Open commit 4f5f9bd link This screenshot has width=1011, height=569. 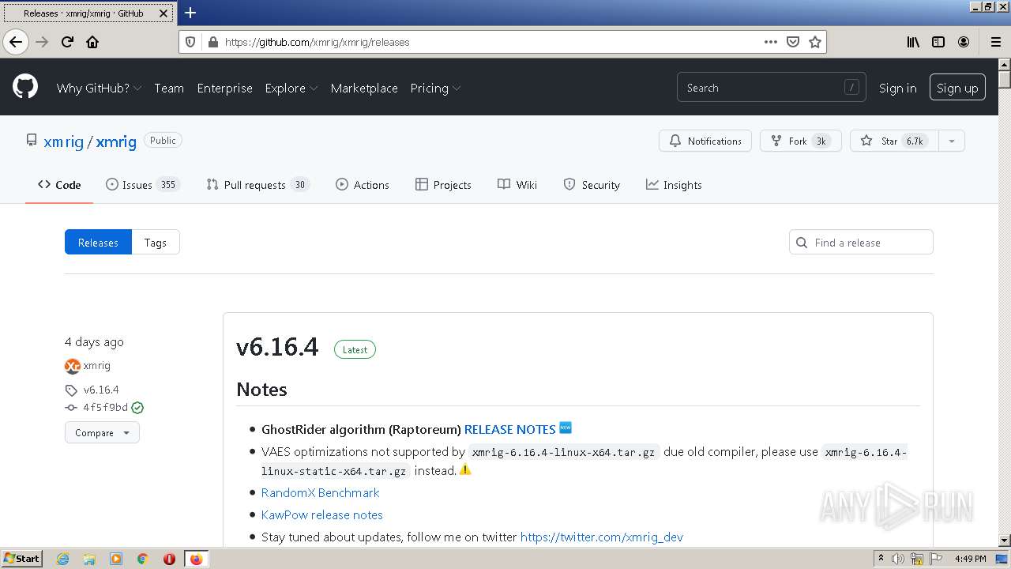click(x=105, y=408)
